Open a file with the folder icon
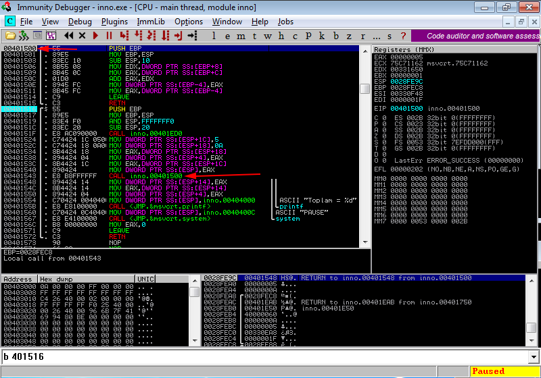 pos(10,36)
